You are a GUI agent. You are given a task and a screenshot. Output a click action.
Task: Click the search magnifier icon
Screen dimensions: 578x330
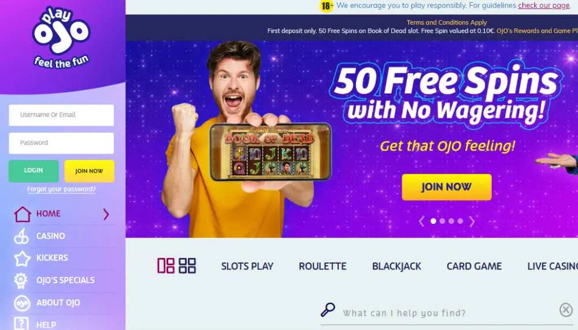pyautogui.click(x=328, y=310)
